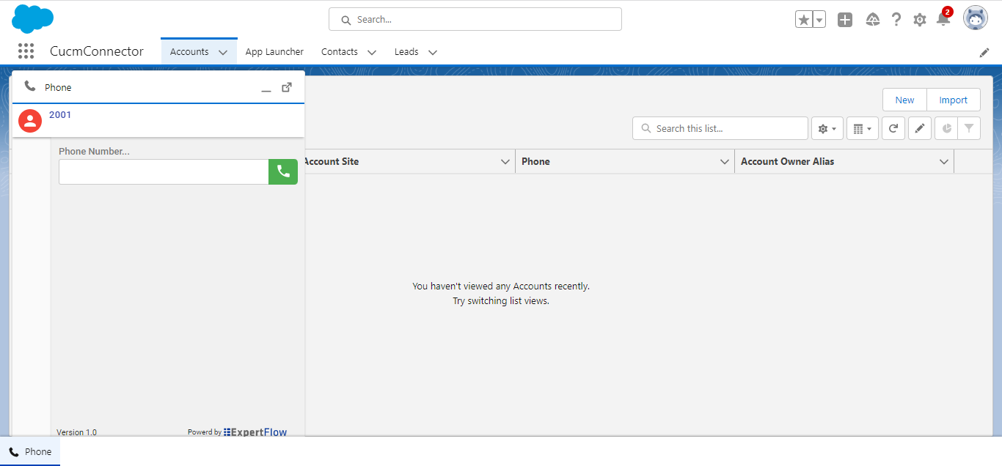Viewport: 1002px width, 466px height.
Task: Open the Notifications bell
Action: [x=944, y=19]
